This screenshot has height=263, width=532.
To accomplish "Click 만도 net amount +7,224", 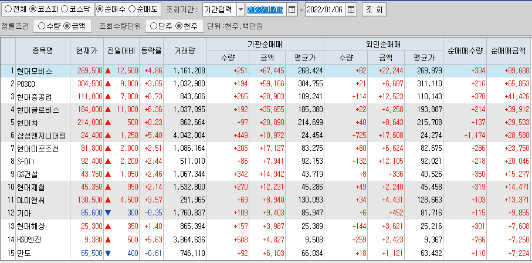I will (x=518, y=252).
